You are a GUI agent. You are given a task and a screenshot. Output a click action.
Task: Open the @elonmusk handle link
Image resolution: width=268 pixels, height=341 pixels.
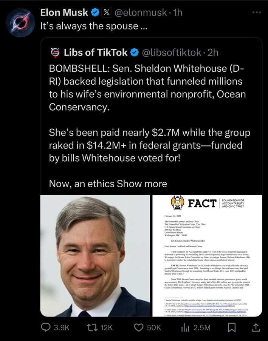(140, 12)
